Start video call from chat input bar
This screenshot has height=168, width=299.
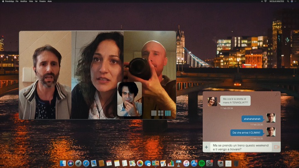(x=277, y=147)
